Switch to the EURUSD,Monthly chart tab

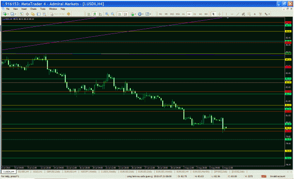(x=201, y=171)
